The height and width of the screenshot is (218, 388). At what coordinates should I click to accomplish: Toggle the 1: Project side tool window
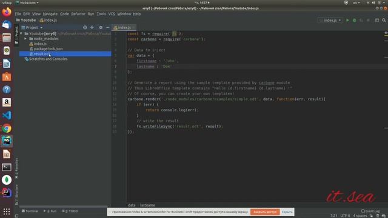[16, 35]
